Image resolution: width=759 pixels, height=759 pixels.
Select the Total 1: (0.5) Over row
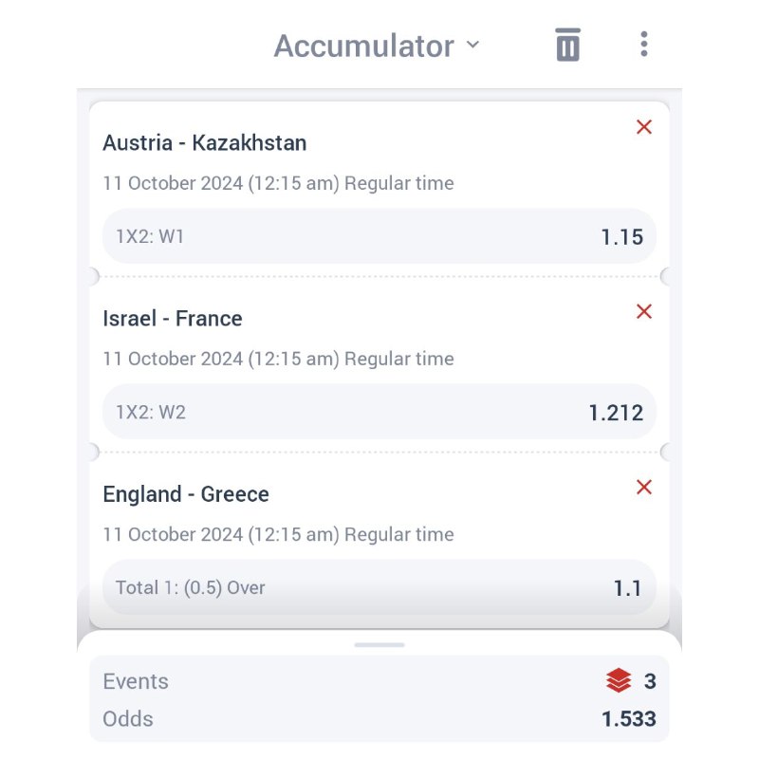[379, 587]
